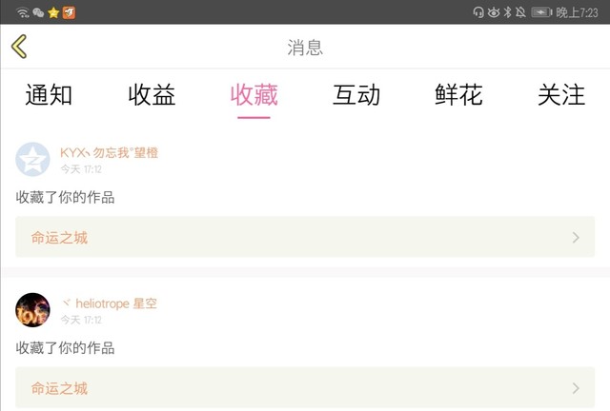Tap the yellow back arrow icon
Screen dimensions: 610x411
(19, 47)
